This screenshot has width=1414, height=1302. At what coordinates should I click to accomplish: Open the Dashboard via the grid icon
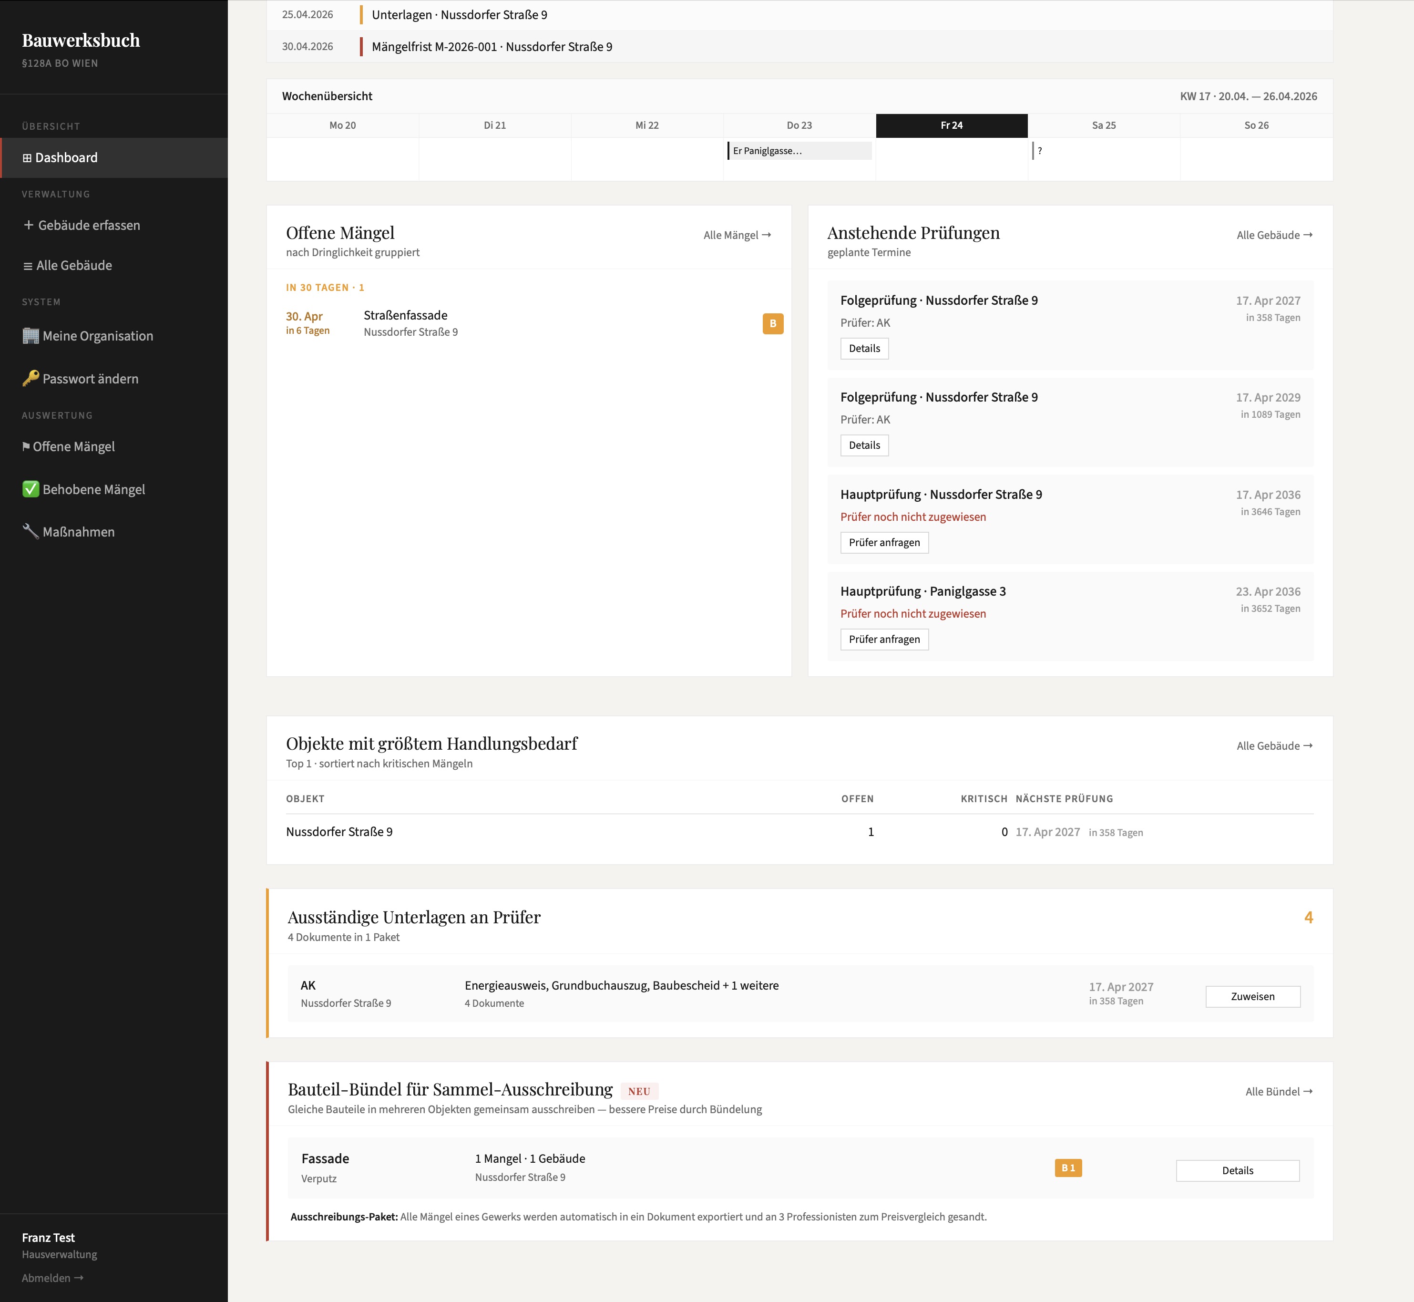[x=28, y=157]
